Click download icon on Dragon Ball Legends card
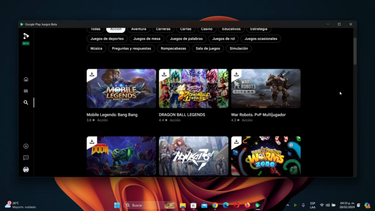This screenshot has height=211, width=375. (164, 74)
